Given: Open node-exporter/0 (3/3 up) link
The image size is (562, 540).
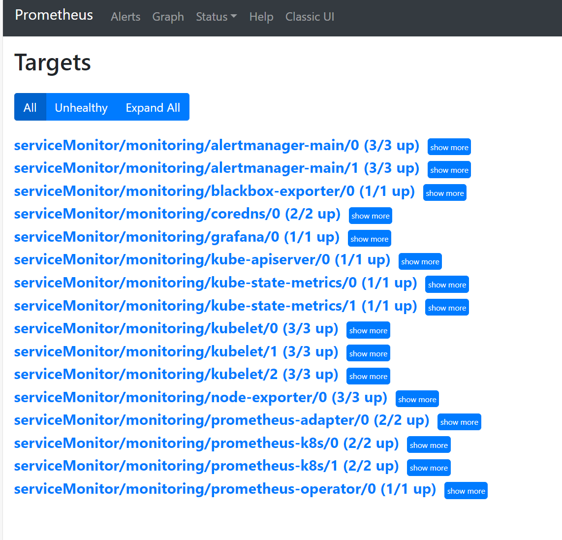Looking at the screenshot, I should 201,398.
